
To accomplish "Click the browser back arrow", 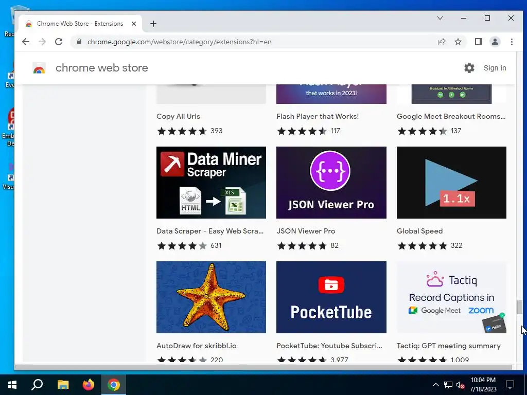I will [26, 42].
